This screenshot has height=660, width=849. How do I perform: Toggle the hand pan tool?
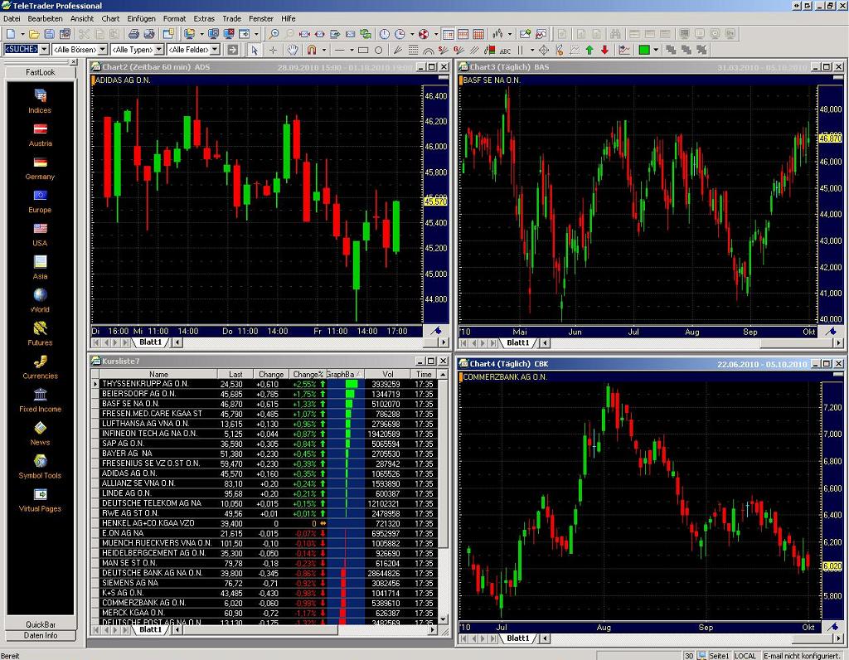tap(293, 51)
